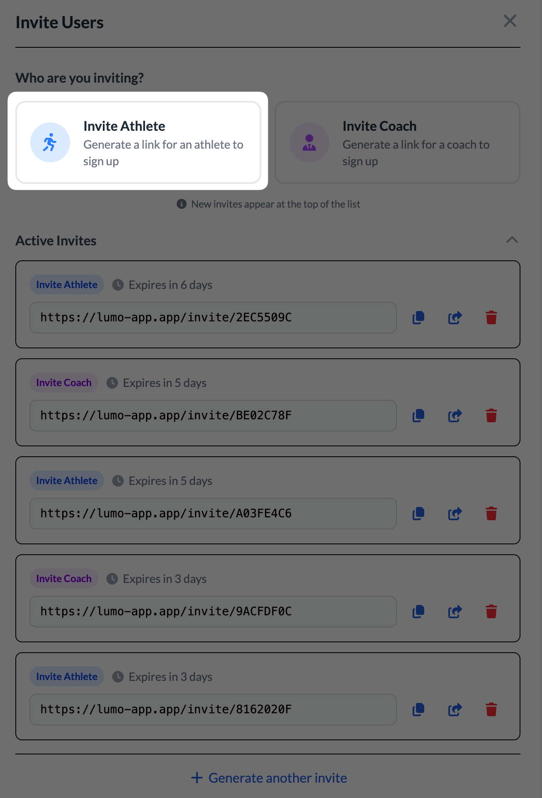Click the 2EC5509C invite URL field
The height and width of the screenshot is (798, 542).
pos(213,318)
